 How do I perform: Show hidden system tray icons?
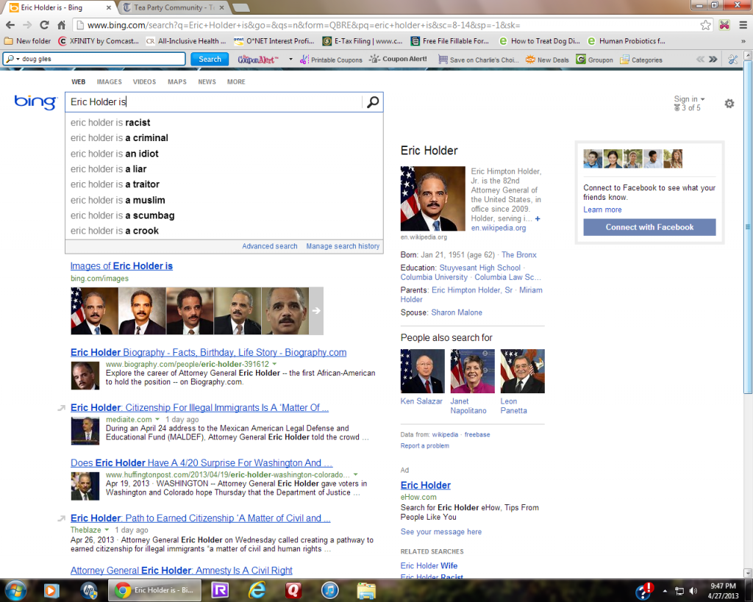click(x=665, y=590)
